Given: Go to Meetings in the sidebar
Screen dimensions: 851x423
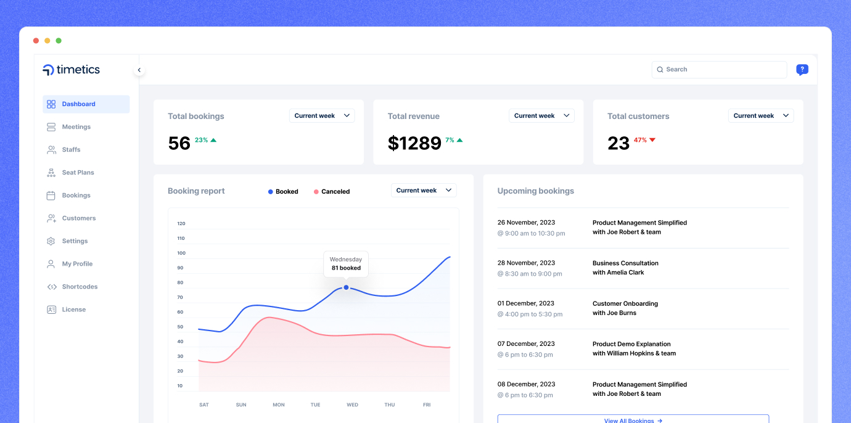Looking at the screenshot, I should pos(76,127).
